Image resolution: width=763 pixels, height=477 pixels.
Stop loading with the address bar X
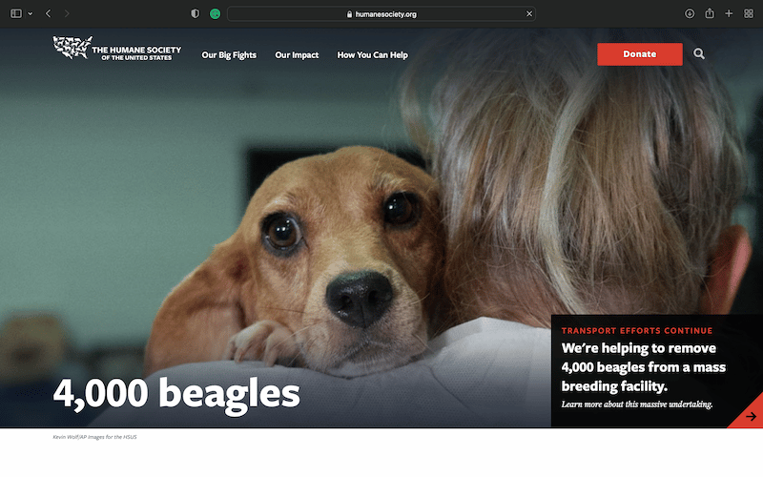coord(529,14)
